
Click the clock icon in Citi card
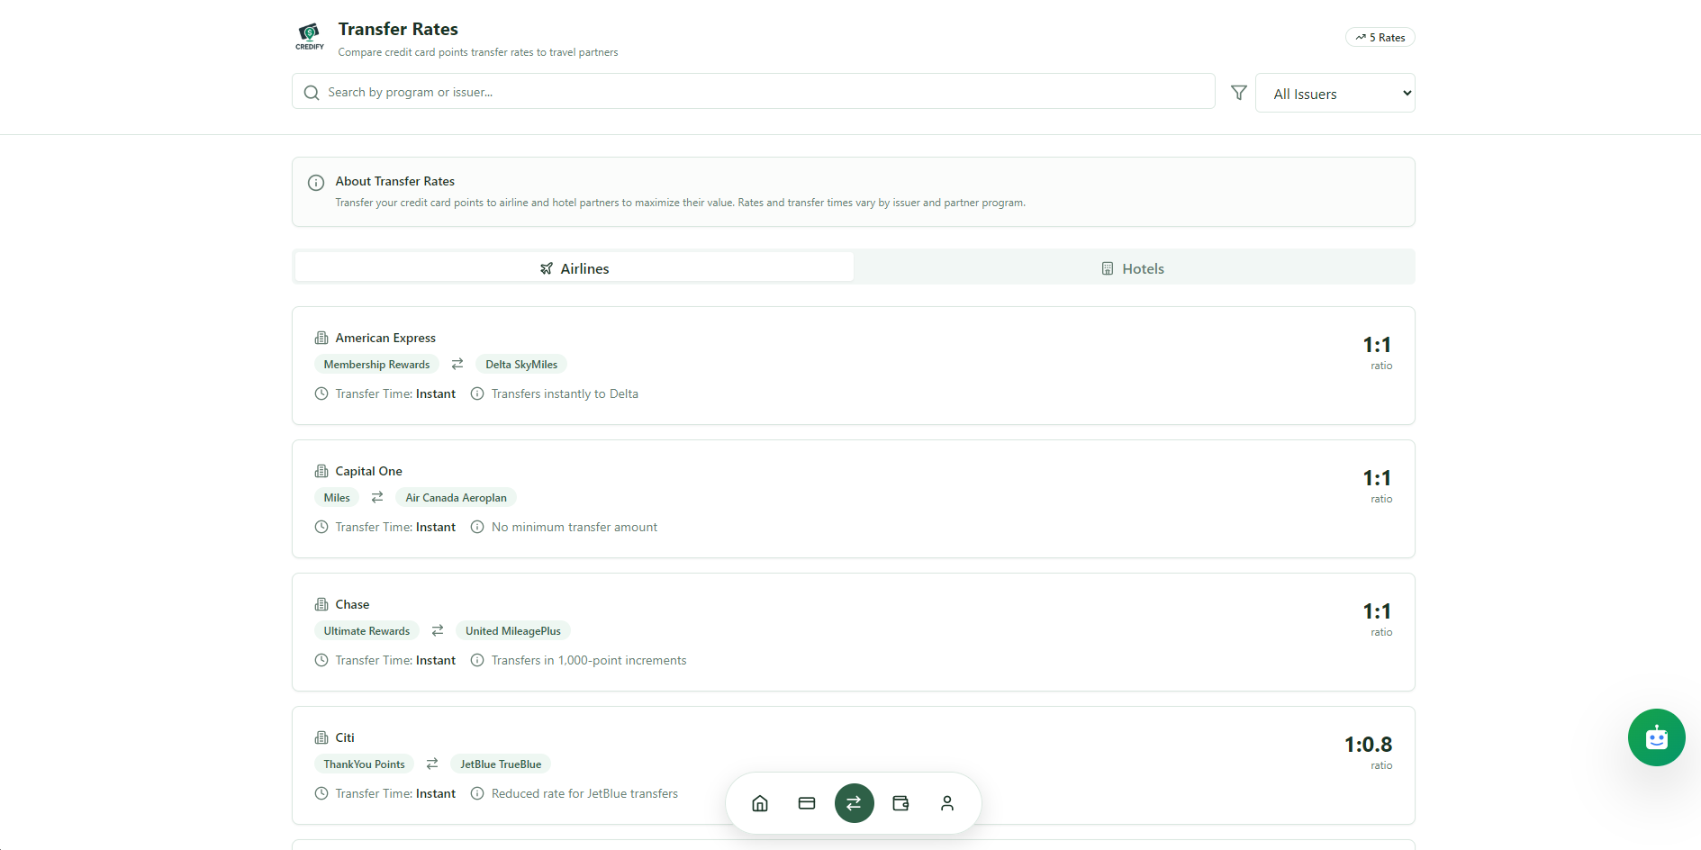pos(321,793)
